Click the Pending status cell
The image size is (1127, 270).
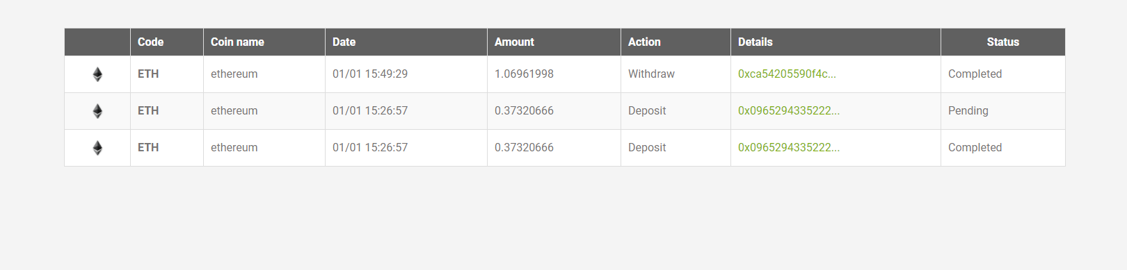[x=968, y=110]
